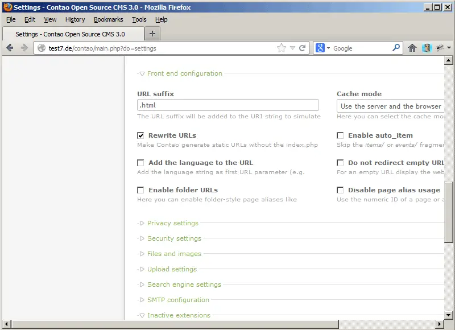Click the horizontal scrollbar left arrow
The height and width of the screenshot is (330, 455).
coord(7,324)
